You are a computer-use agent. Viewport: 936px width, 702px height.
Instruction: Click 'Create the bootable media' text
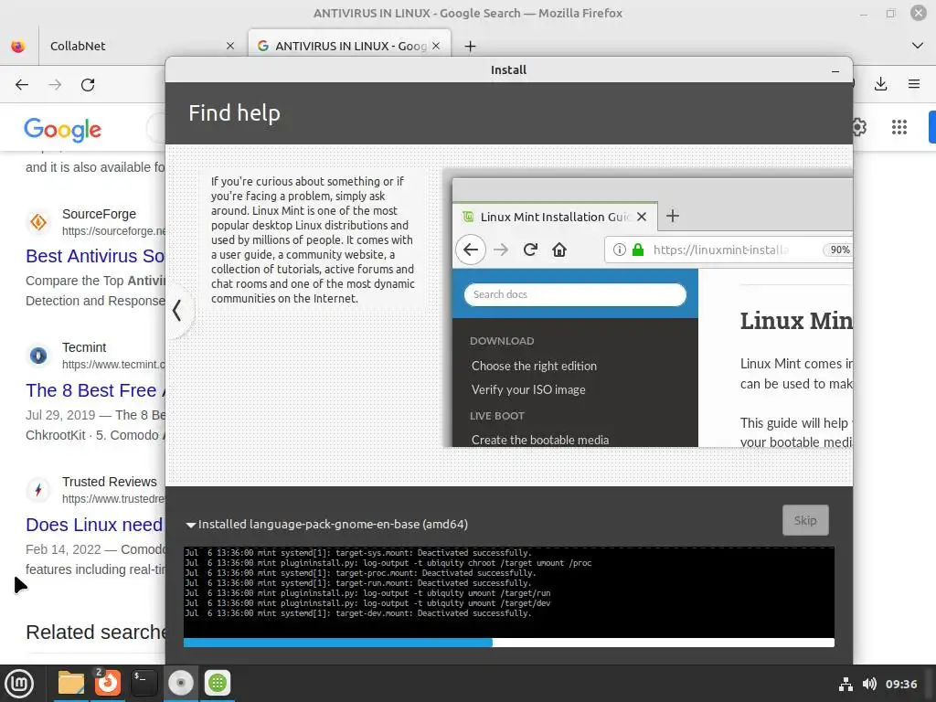click(540, 440)
